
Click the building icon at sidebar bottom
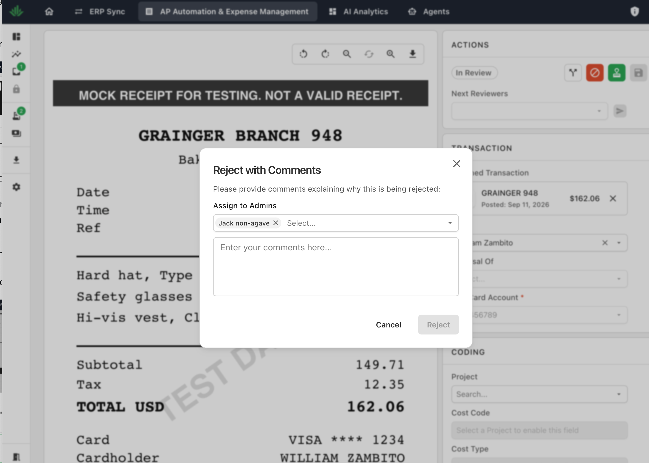click(x=16, y=457)
